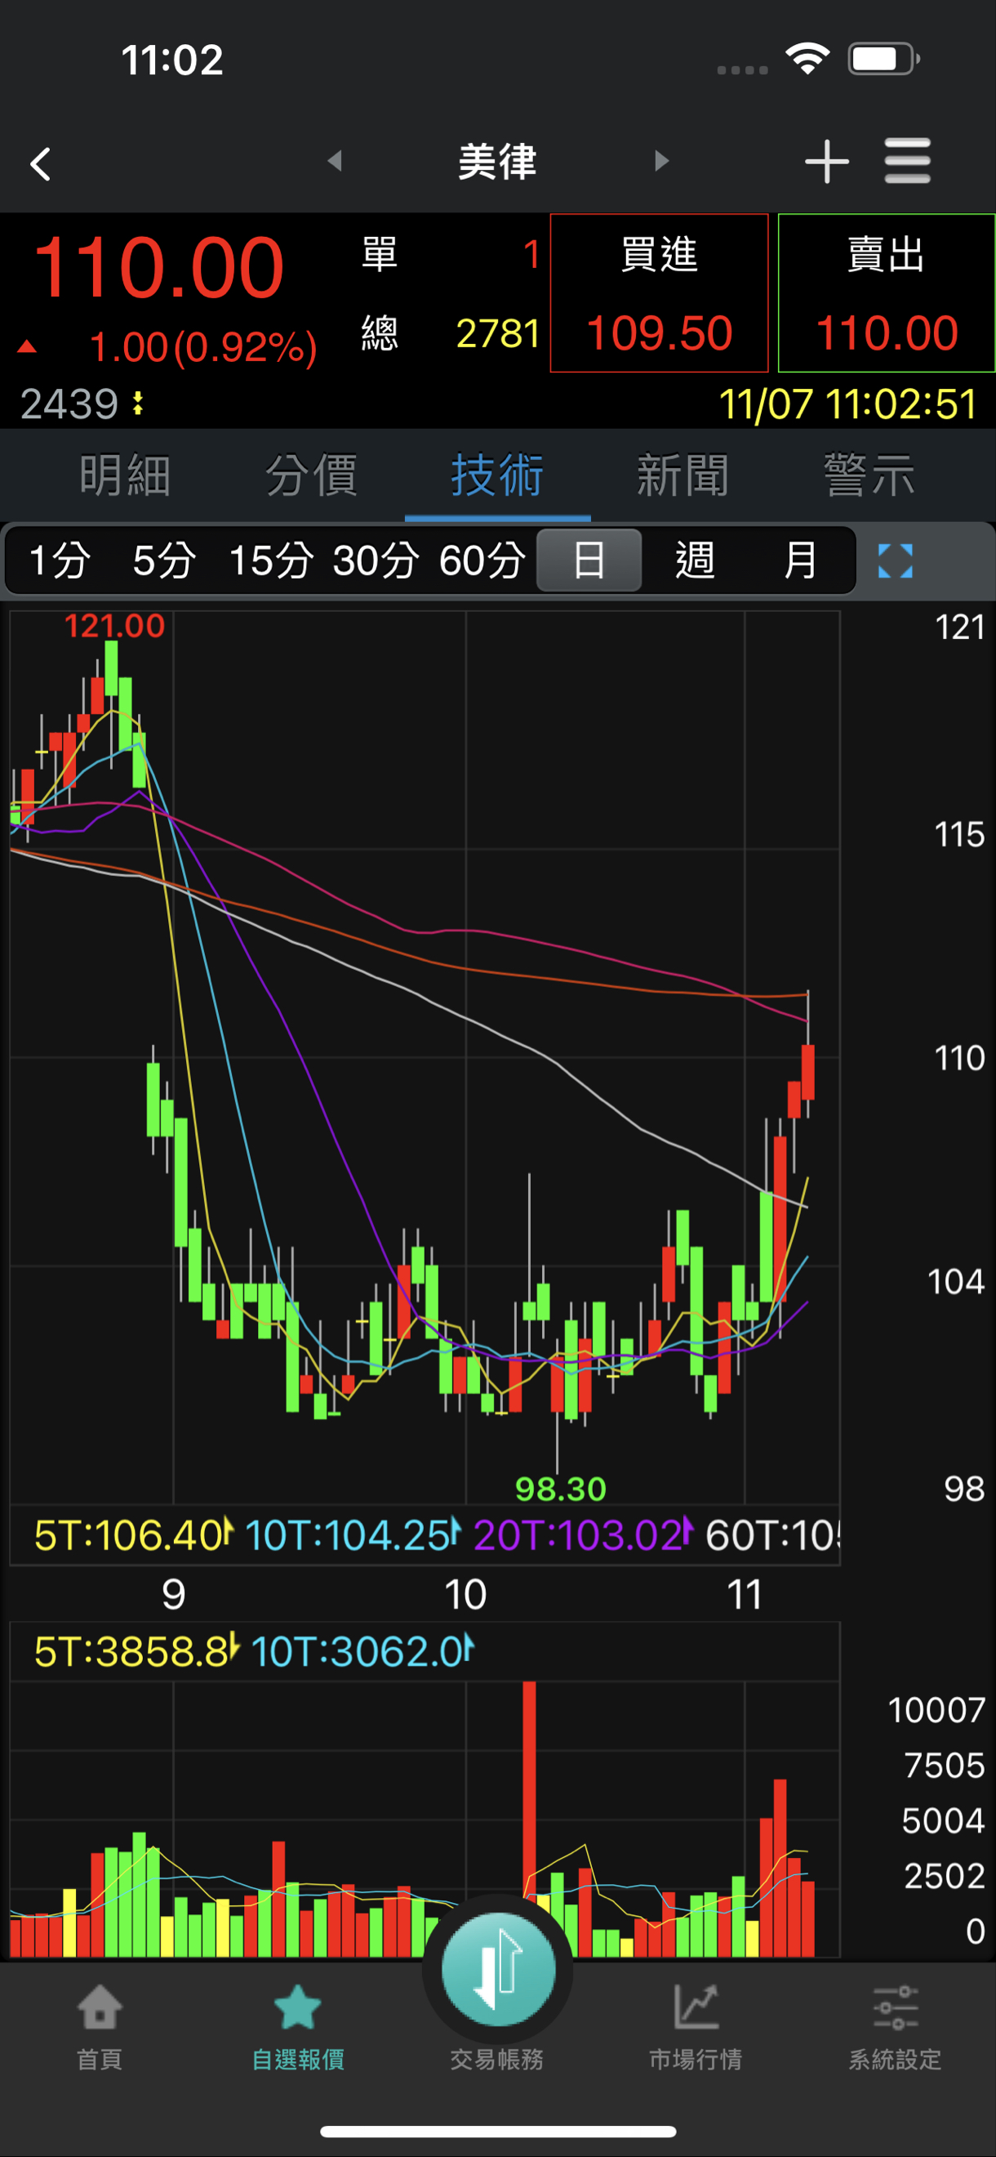Expand the chart to fullscreen

pyautogui.click(x=895, y=560)
